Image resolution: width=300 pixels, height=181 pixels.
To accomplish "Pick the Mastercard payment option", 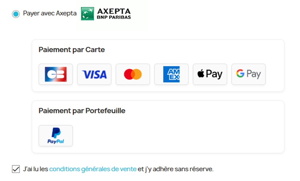I will pyautogui.click(x=133, y=74).
